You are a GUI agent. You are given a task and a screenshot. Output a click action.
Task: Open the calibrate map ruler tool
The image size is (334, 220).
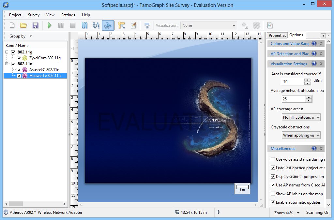[121, 25]
